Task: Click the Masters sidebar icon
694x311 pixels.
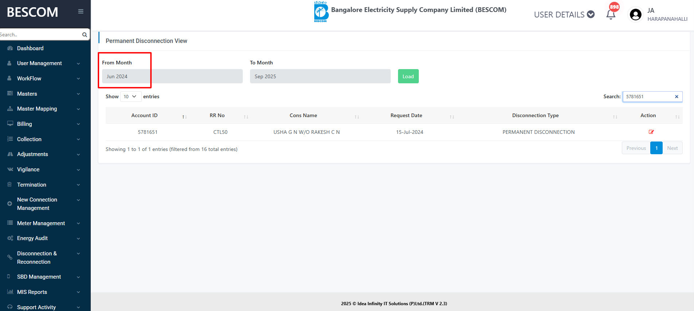Action: click(10, 94)
